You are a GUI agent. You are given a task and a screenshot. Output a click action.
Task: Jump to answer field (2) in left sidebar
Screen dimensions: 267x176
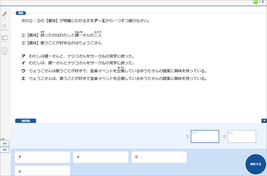[5, 150]
